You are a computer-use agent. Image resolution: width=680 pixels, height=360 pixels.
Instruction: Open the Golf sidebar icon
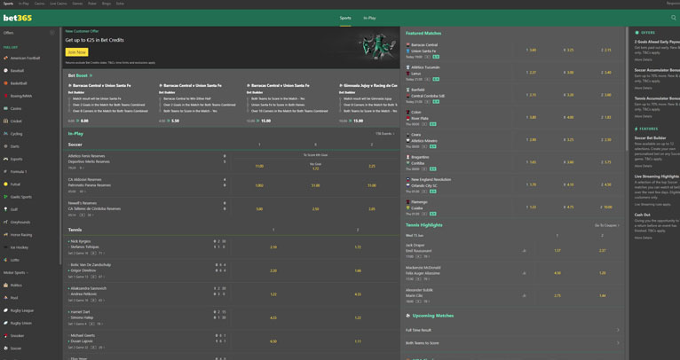tap(6, 209)
